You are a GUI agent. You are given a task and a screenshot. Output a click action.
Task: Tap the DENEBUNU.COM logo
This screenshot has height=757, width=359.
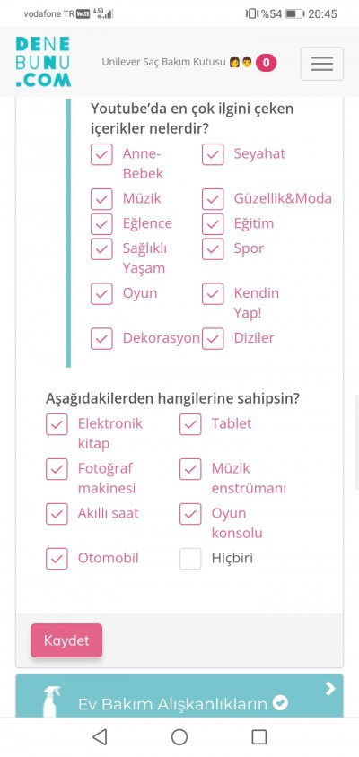pyautogui.click(x=43, y=62)
